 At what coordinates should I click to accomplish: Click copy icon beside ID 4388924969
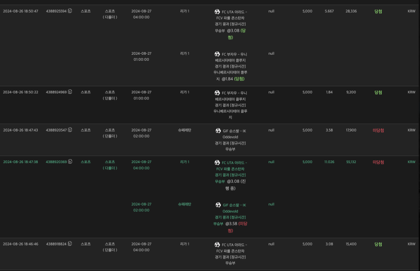(x=70, y=92)
